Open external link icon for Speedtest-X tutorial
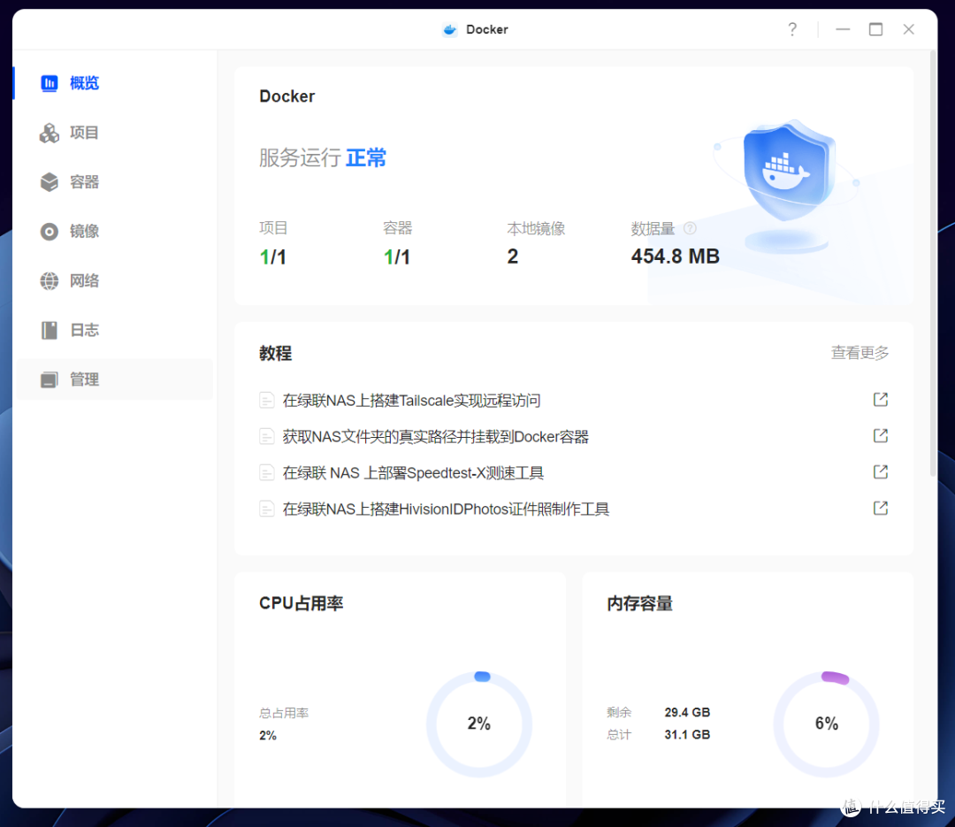Image resolution: width=955 pixels, height=827 pixels. pos(880,471)
